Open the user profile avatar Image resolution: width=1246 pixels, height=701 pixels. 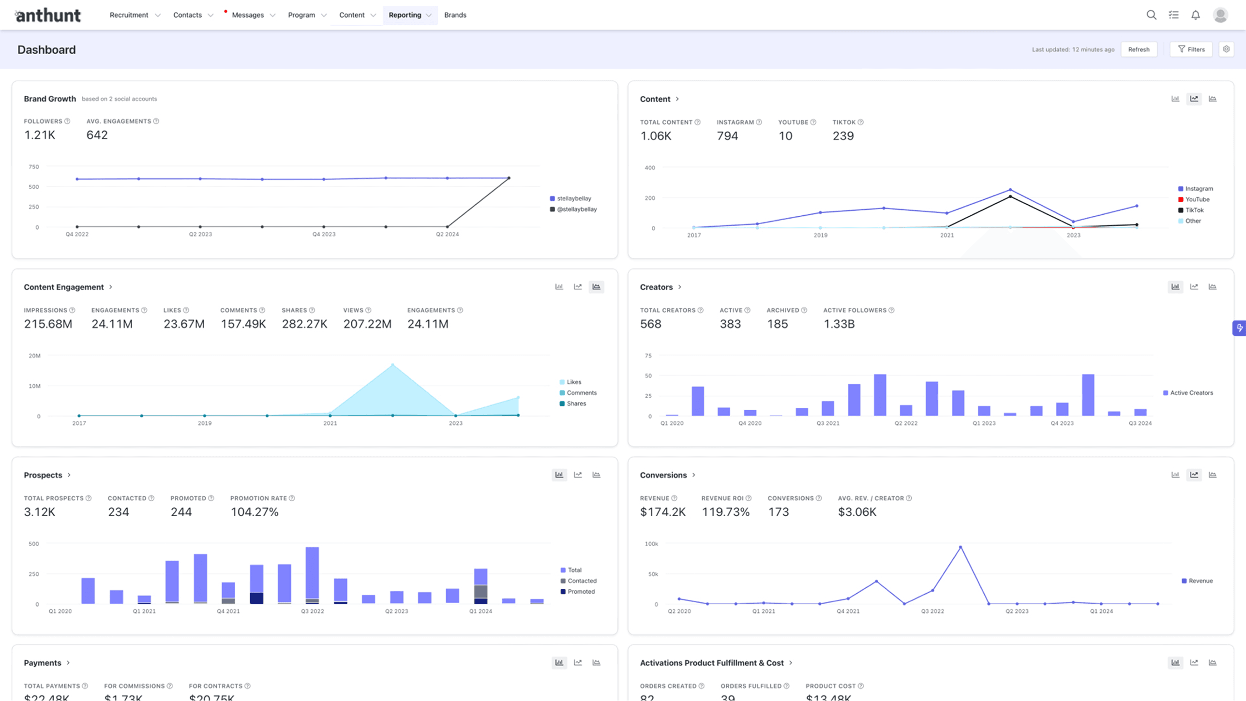[x=1220, y=15]
